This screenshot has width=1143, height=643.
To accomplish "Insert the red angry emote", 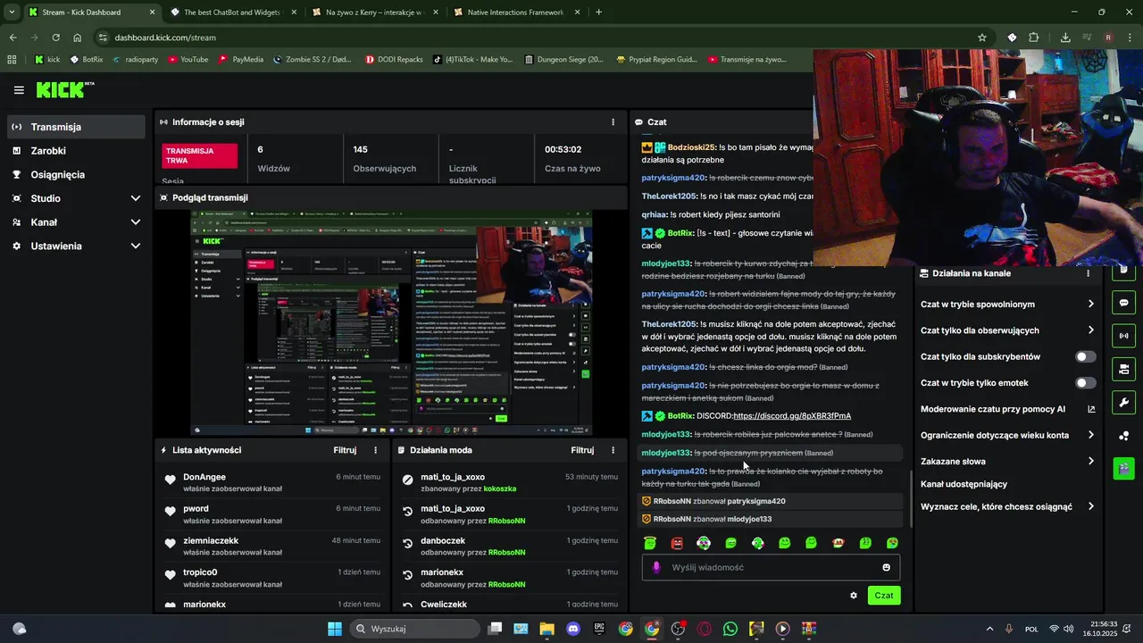I will coord(677,543).
